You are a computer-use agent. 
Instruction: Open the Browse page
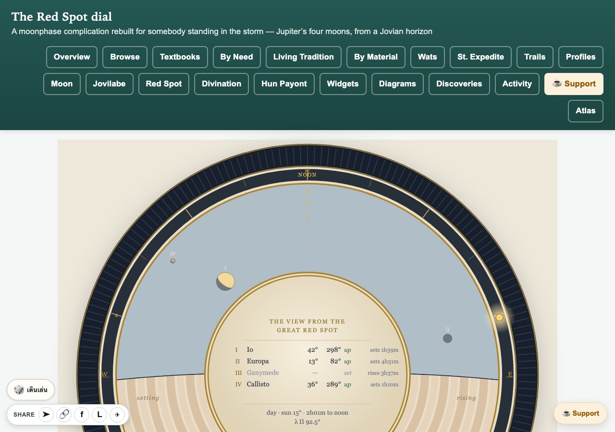[125, 57]
